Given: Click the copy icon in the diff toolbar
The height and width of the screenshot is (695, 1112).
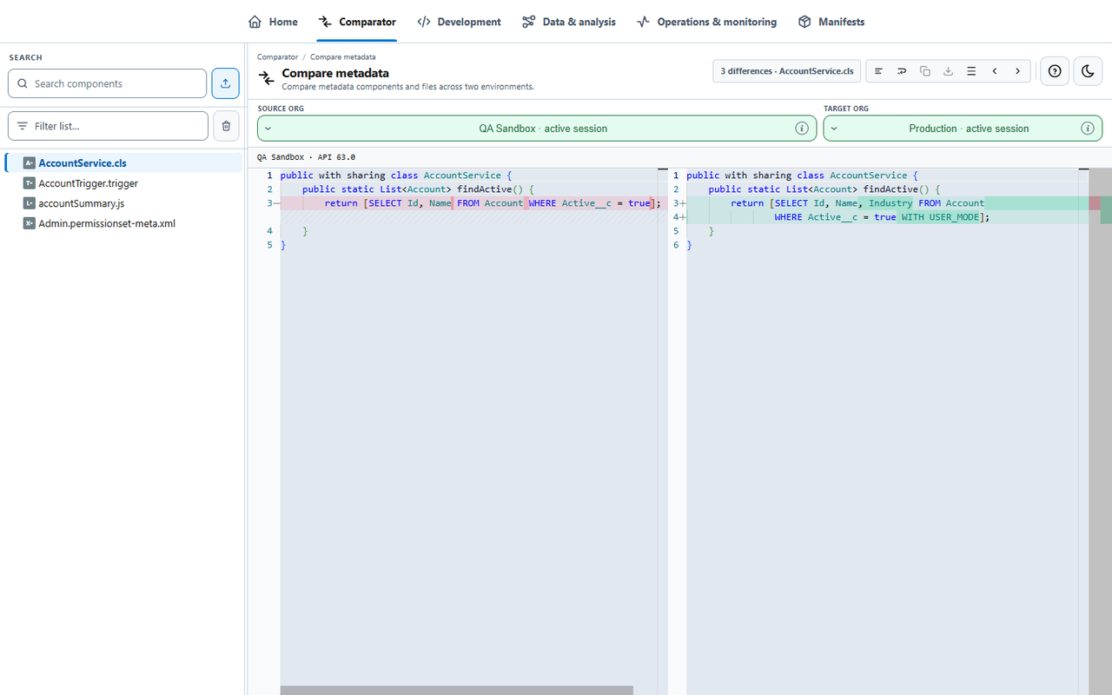Looking at the screenshot, I should click(x=925, y=71).
